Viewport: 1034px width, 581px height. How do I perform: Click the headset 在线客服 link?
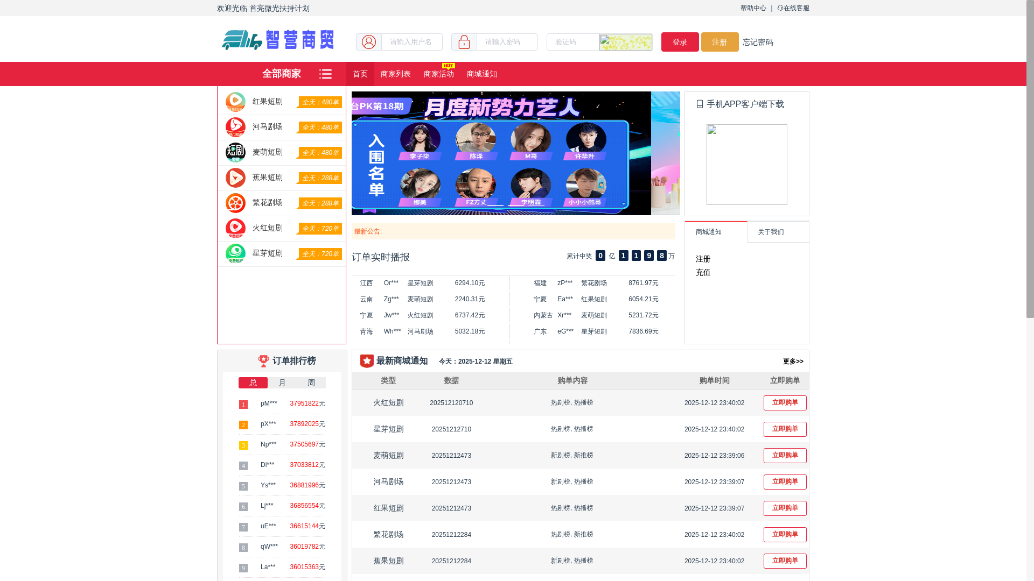coord(793,8)
